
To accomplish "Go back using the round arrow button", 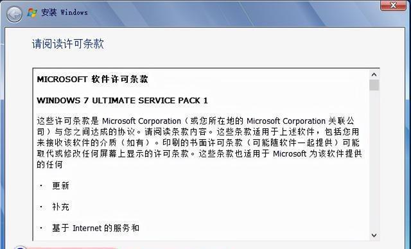I will point(14,13).
